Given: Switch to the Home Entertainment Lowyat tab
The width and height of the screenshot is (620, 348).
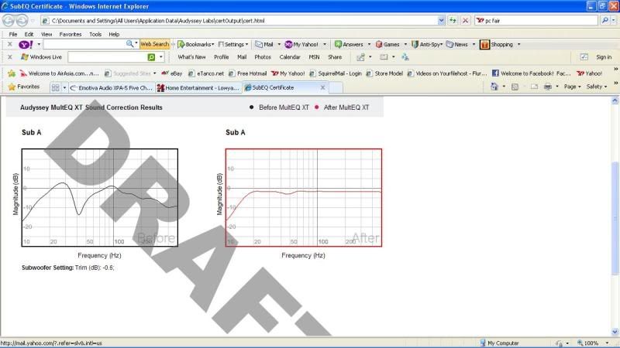Looking at the screenshot, I should [197, 87].
